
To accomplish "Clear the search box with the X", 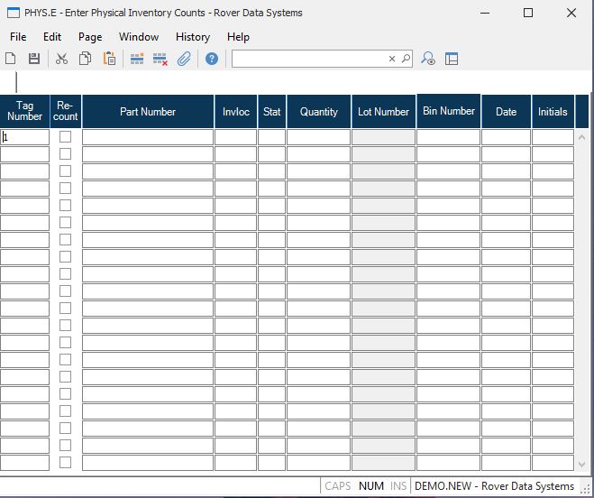I will tap(392, 59).
